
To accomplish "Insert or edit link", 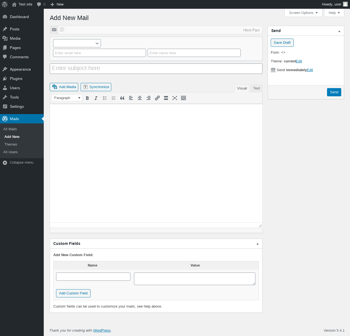I will coord(157,98).
